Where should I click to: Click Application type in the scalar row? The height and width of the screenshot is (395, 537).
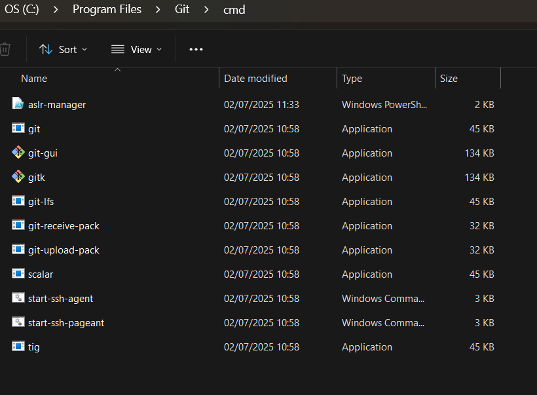[x=367, y=274]
